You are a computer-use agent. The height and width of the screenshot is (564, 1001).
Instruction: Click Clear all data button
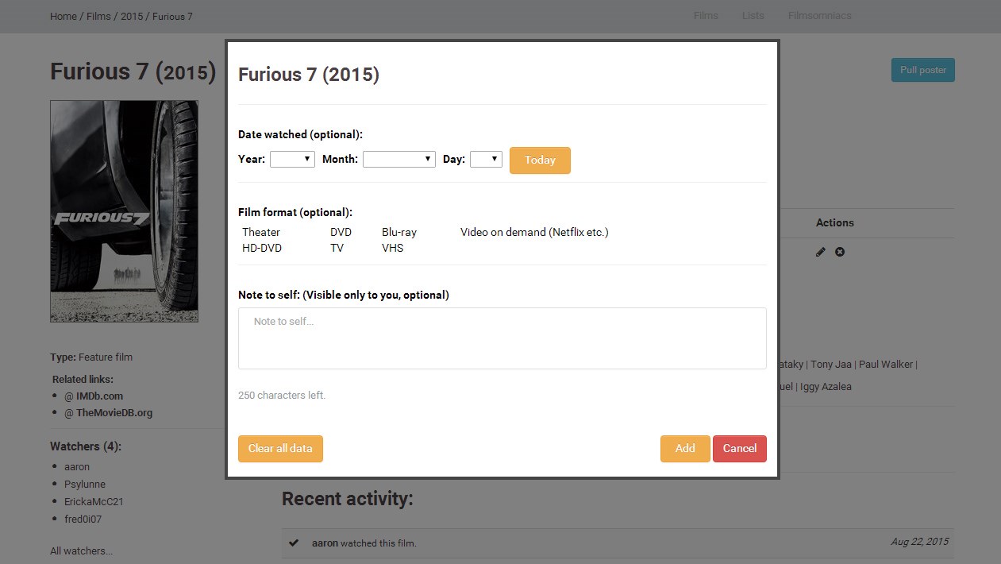point(280,448)
